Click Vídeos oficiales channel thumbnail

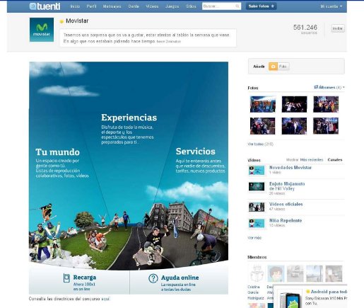click(257, 207)
